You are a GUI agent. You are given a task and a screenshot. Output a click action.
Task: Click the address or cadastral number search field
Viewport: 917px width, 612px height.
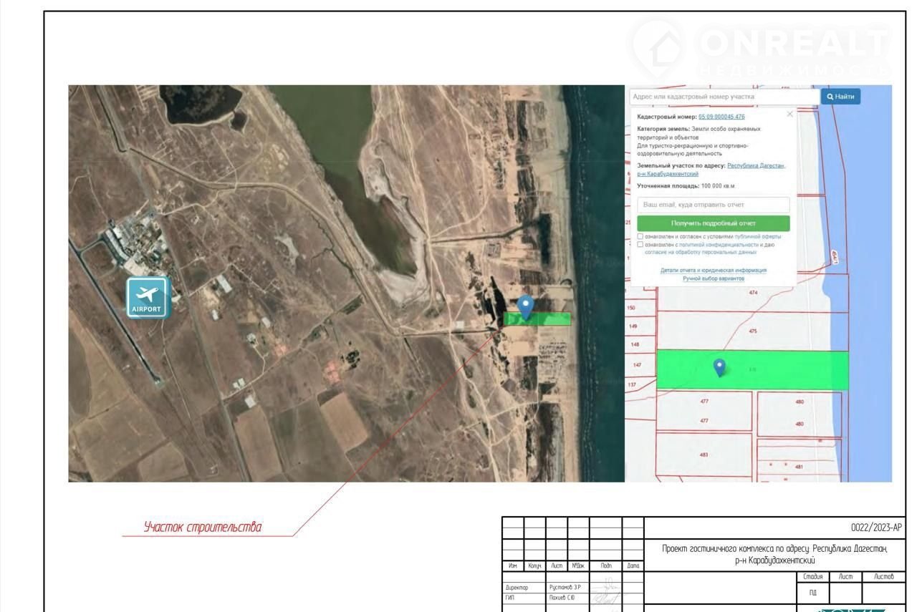tap(724, 97)
